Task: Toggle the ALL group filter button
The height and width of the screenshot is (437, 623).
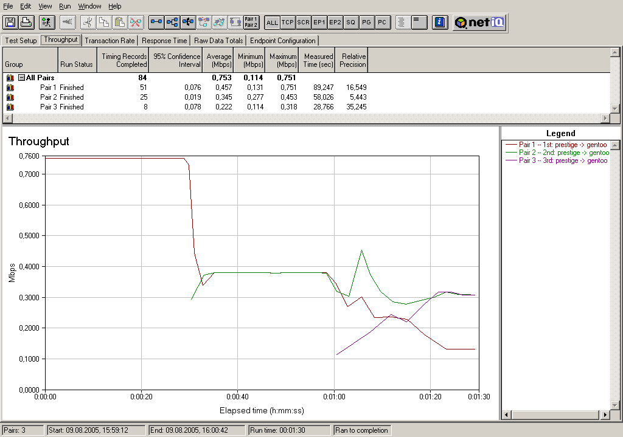Action: pyautogui.click(x=272, y=22)
